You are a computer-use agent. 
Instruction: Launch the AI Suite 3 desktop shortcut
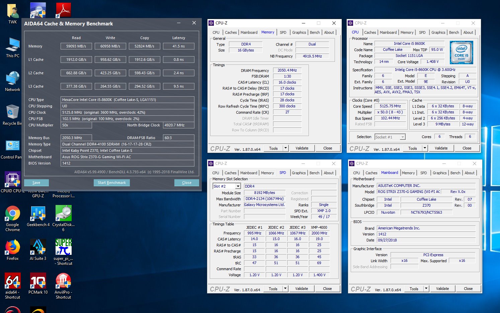tap(38, 250)
